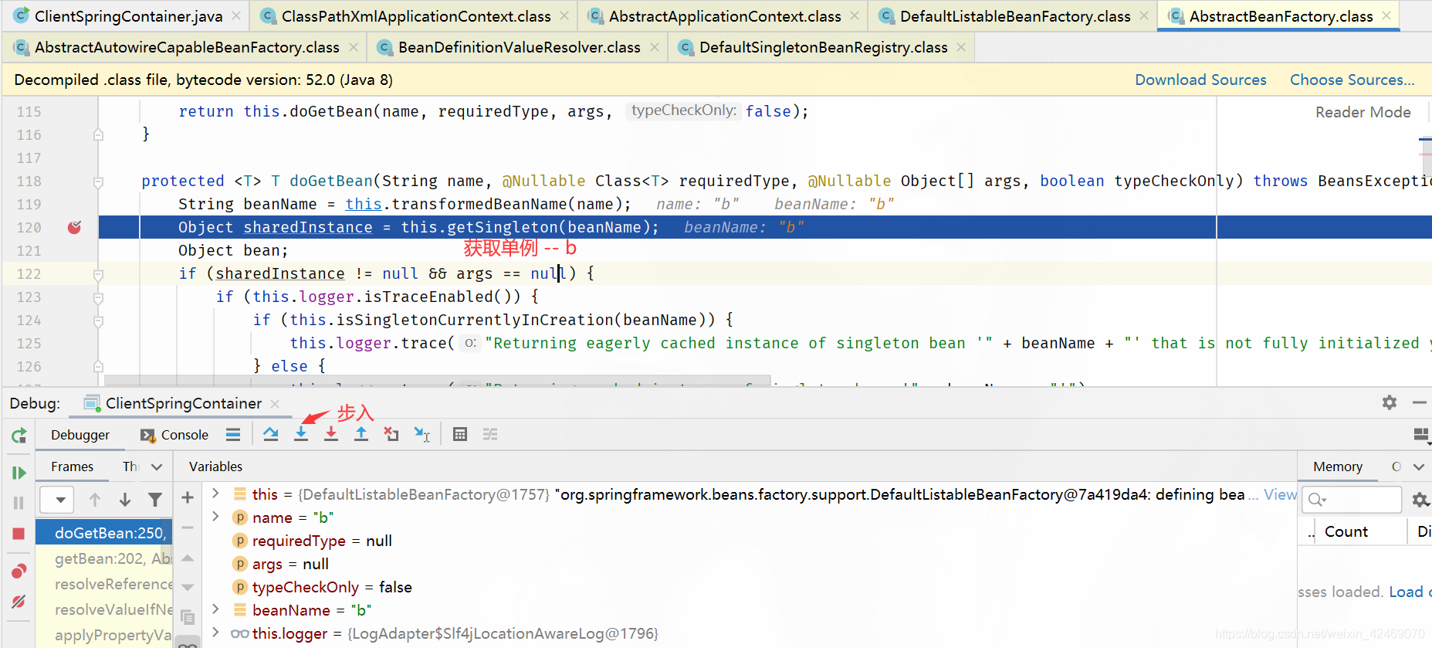The image size is (1432, 648).
Task: Collapse the code fold on line 122
Action: click(98, 274)
